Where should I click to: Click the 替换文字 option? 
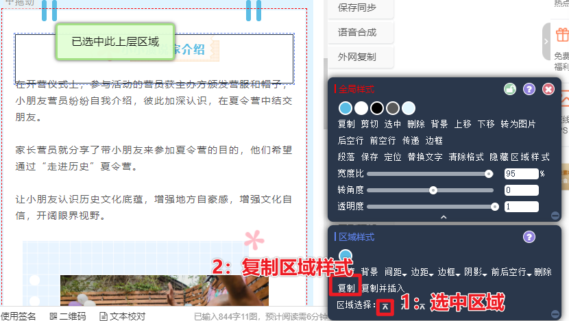(x=425, y=157)
